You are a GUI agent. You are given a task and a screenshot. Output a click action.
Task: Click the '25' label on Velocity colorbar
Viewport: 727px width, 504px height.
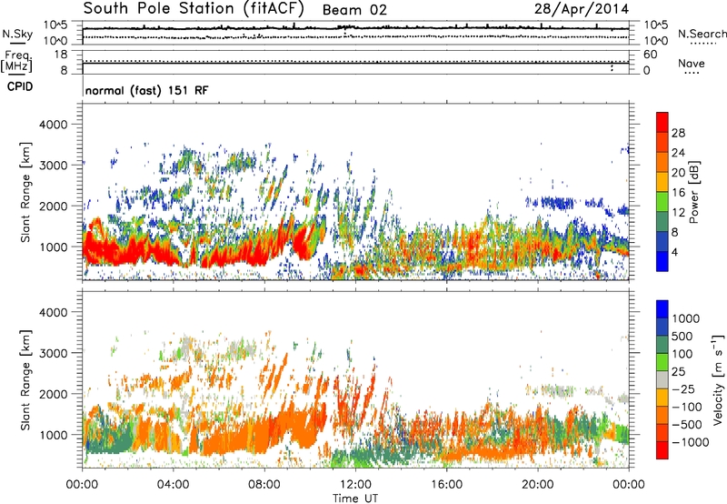tap(679, 372)
